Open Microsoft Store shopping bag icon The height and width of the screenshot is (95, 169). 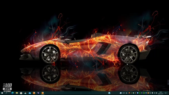click(x=21, y=93)
